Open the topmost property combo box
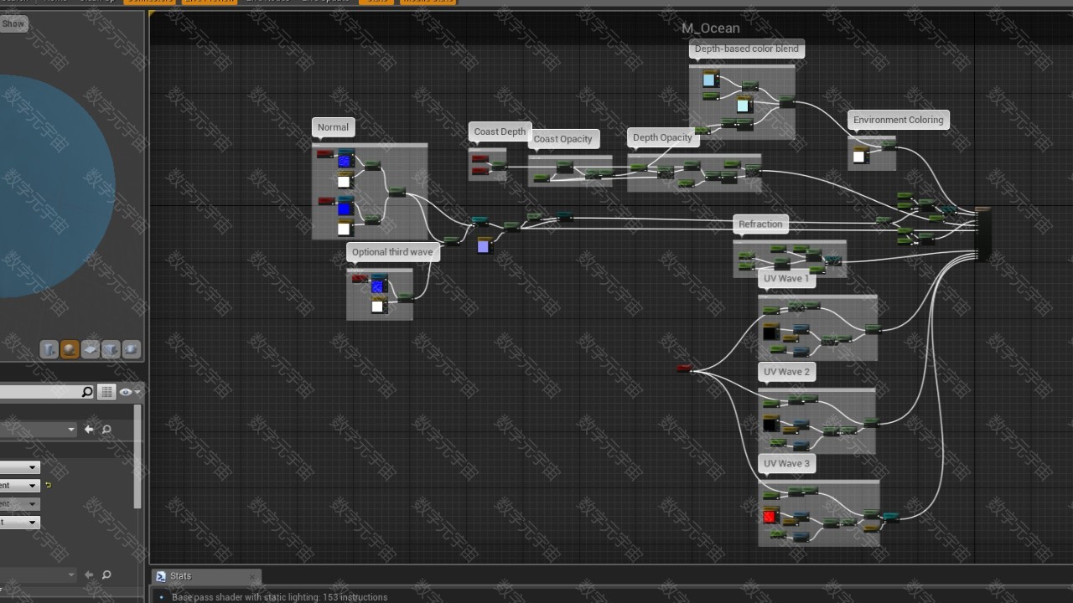Viewport: 1073px width, 603px height. (x=20, y=467)
